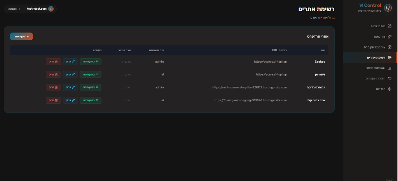Viewport: 398px width, 181px height.
Task: Click URL https://ccakes.ai-top.top
Action: coord(271,62)
